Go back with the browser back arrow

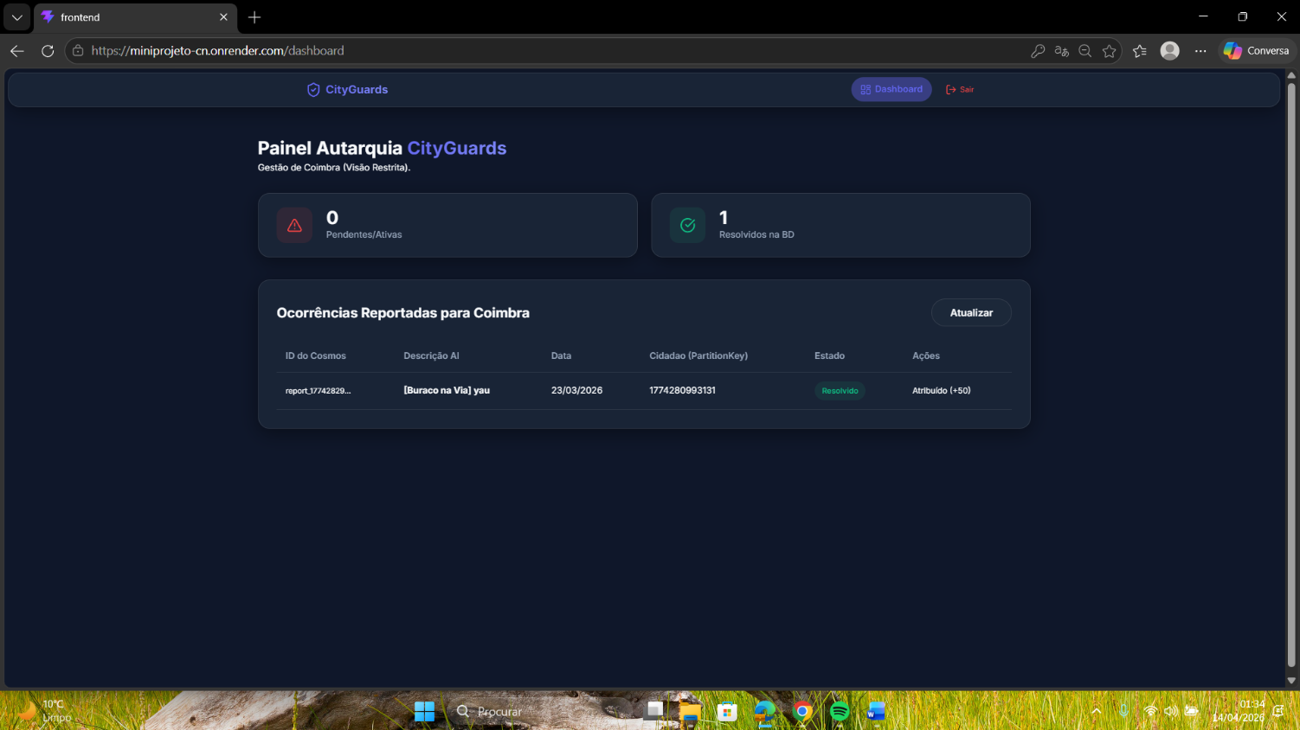pyautogui.click(x=17, y=51)
